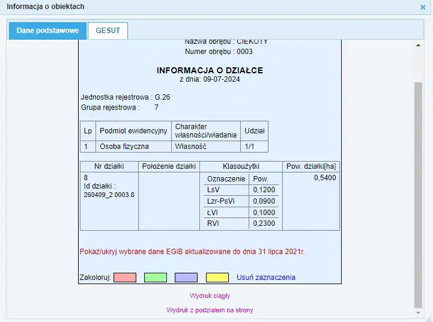Select the green highlight color swatch
Image resolution: width=433 pixels, height=322 pixels.
coord(156,278)
